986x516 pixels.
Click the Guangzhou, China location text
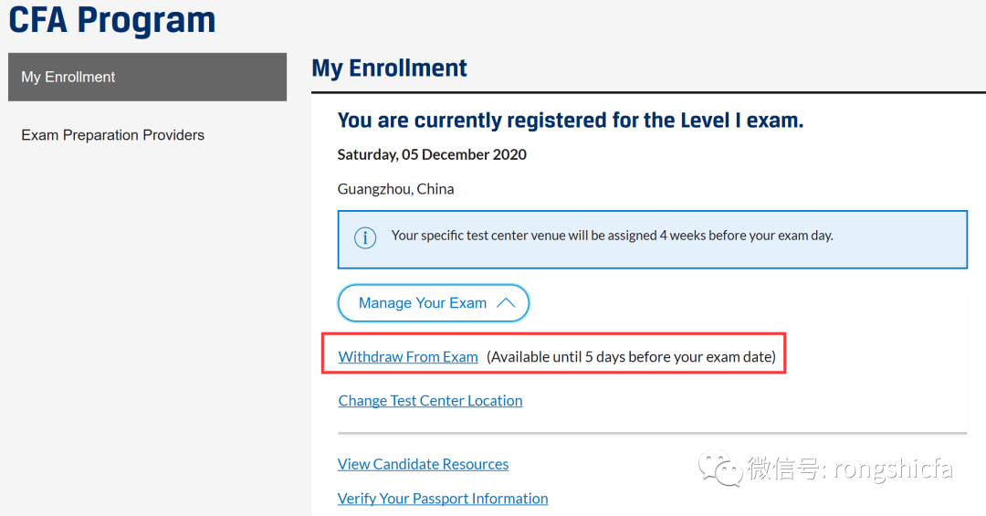click(395, 190)
